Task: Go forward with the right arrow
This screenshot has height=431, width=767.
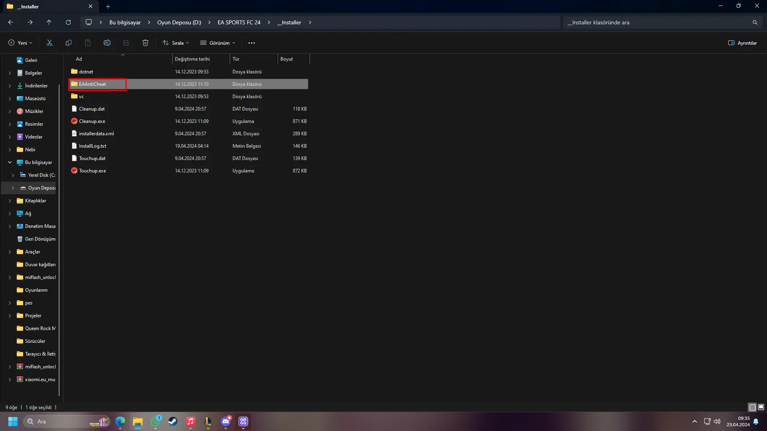Action: [x=30, y=22]
